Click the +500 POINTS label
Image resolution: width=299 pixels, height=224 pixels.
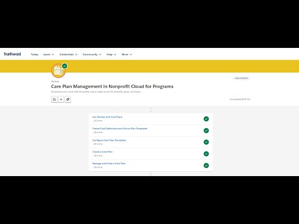pyautogui.click(x=241, y=78)
